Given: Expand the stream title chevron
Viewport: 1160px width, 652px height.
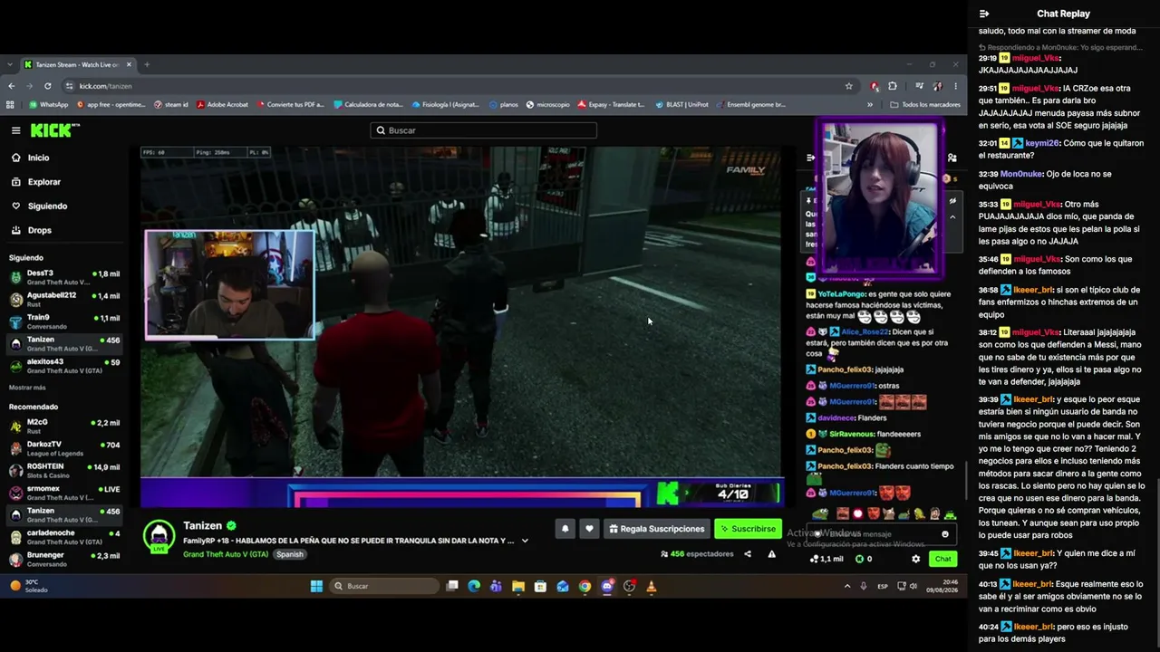Looking at the screenshot, I should [x=524, y=541].
